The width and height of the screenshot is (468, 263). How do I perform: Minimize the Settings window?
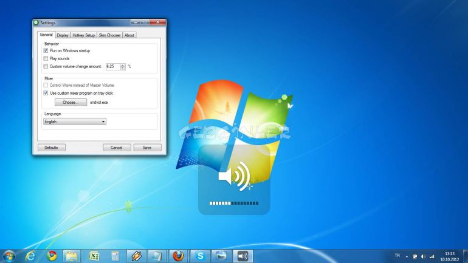point(136,22)
